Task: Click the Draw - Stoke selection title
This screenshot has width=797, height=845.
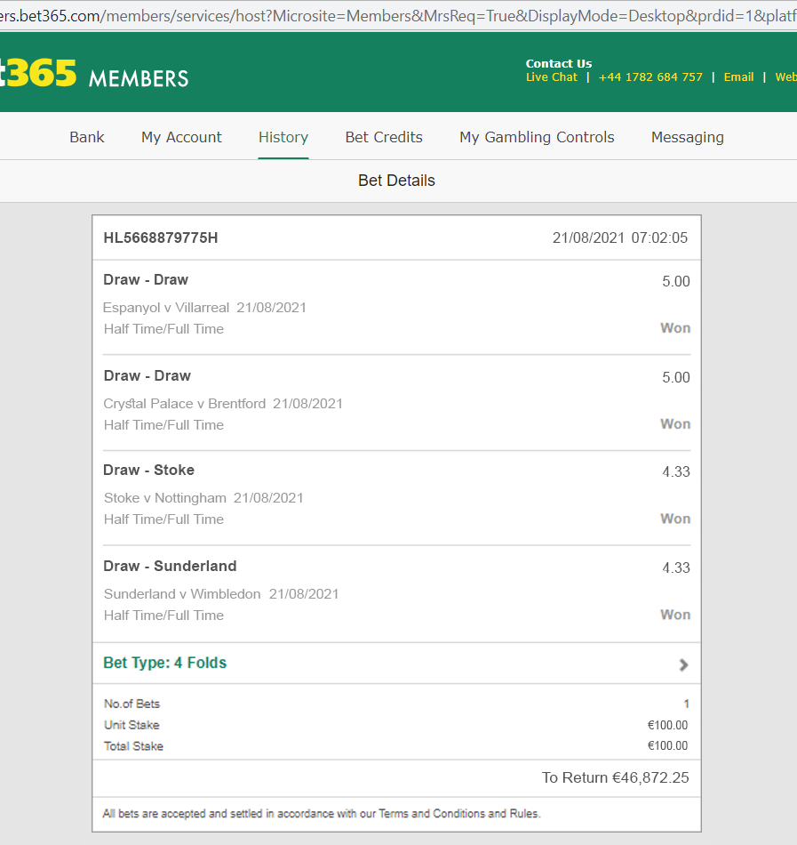Action: [x=148, y=470]
